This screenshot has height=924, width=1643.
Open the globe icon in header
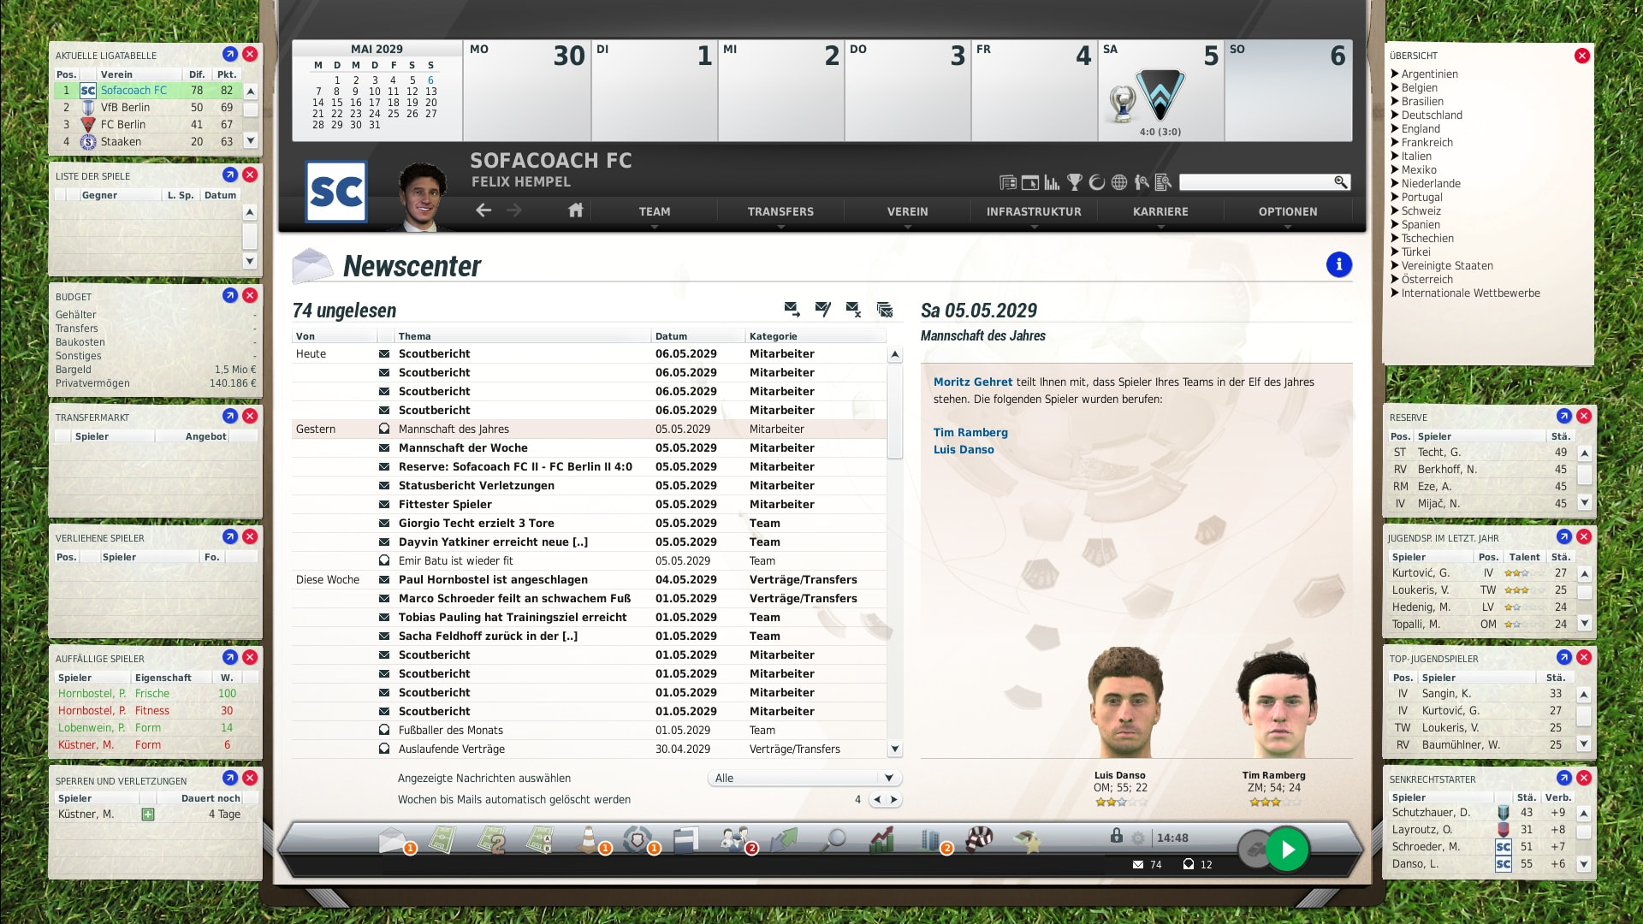tap(1119, 182)
